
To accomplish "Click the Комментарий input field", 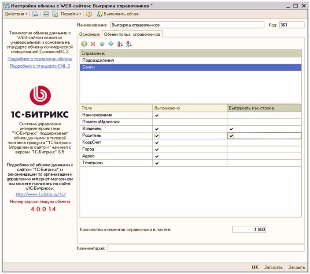I will click(206, 248).
